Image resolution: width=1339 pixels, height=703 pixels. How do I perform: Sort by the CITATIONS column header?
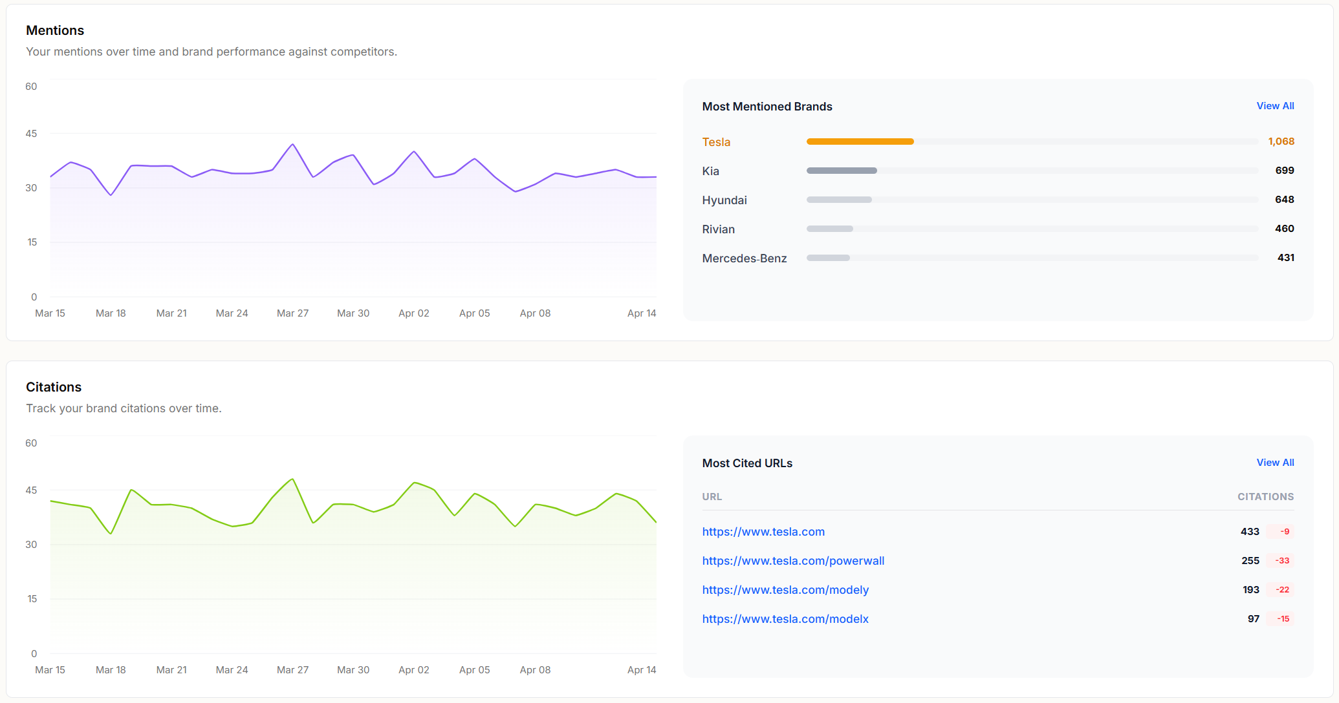pyautogui.click(x=1265, y=496)
